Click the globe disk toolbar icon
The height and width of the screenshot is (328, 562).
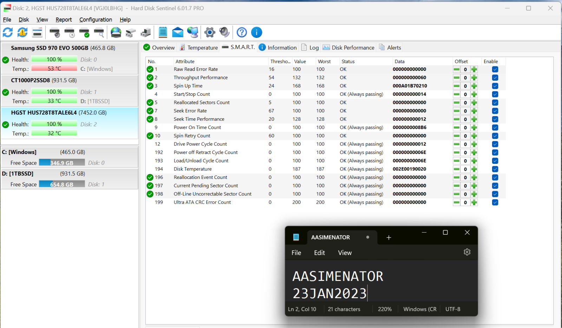116,33
